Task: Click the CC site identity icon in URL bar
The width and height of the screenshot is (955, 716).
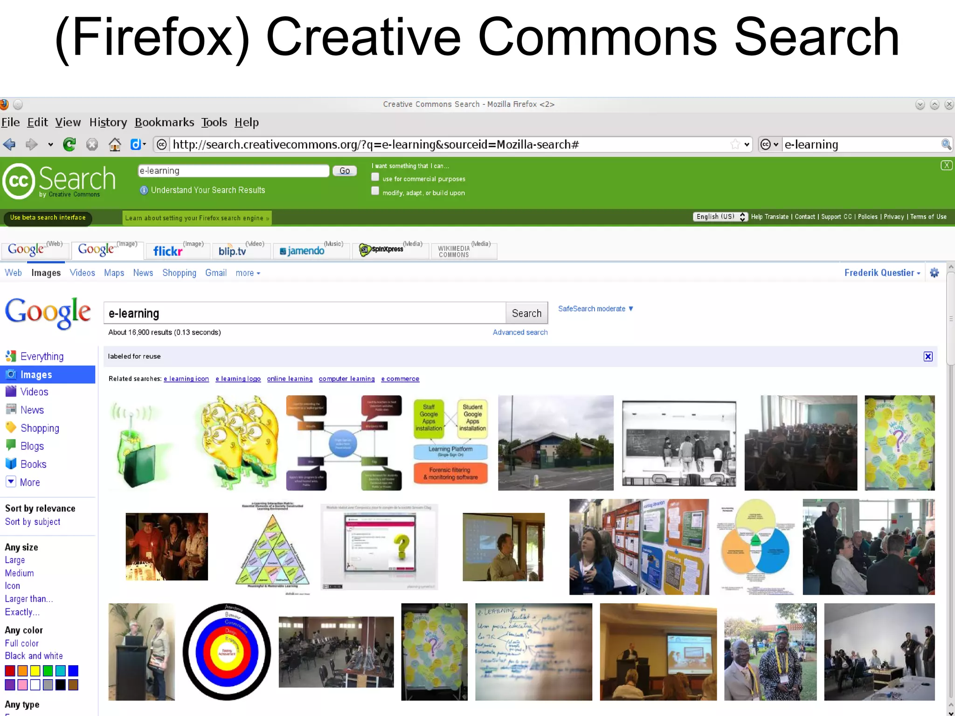Action: 161,145
